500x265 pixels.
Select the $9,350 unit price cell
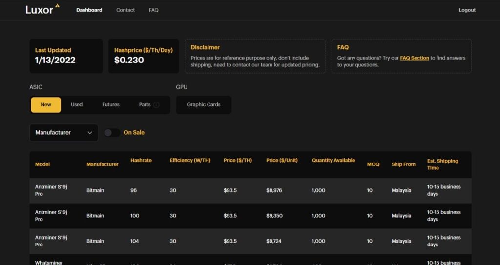[274, 216]
